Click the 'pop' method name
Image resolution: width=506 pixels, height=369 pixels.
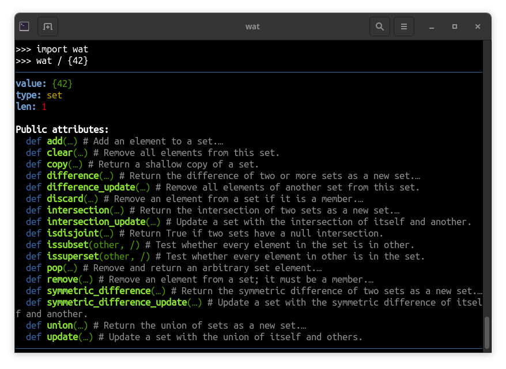pos(55,268)
